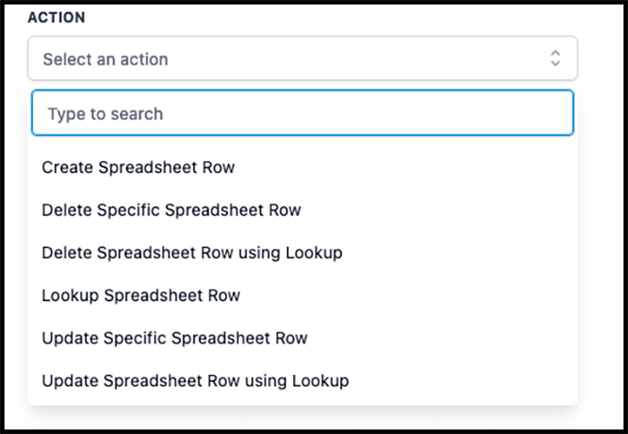Click the 'Lookup' word starting the fourth option

[x=71, y=296]
